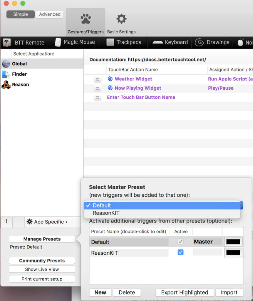Choose Default in master preset menu
This screenshot has height=301, width=253.
(162, 205)
